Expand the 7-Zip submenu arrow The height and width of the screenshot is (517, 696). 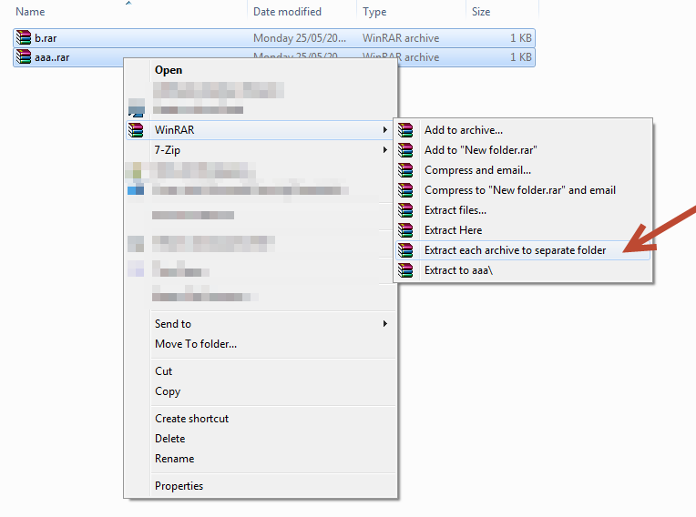click(x=384, y=150)
